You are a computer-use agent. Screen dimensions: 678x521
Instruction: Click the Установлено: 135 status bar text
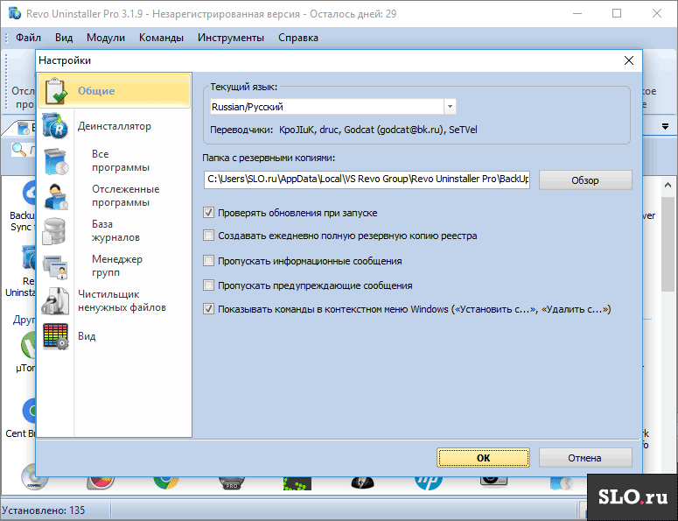(43, 510)
